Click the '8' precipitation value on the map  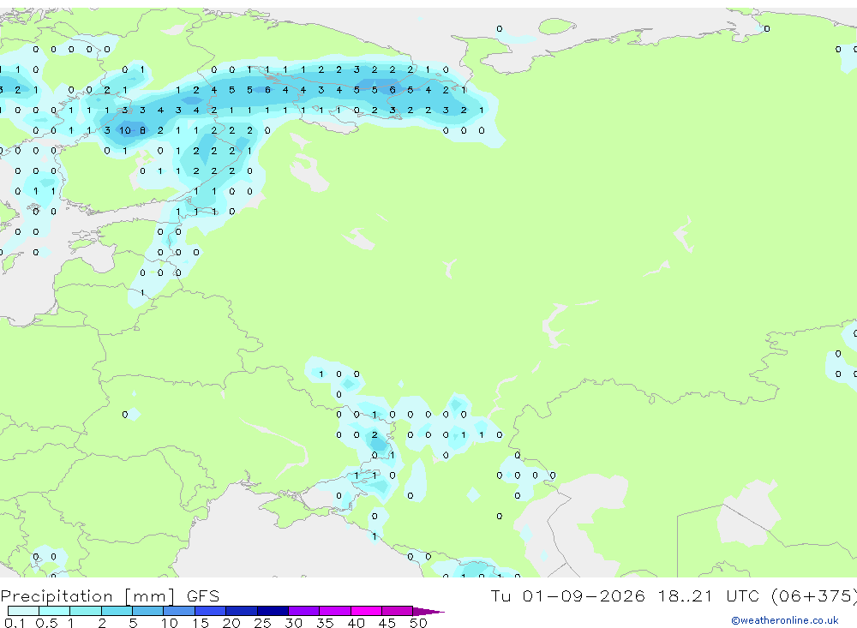pos(142,130)
